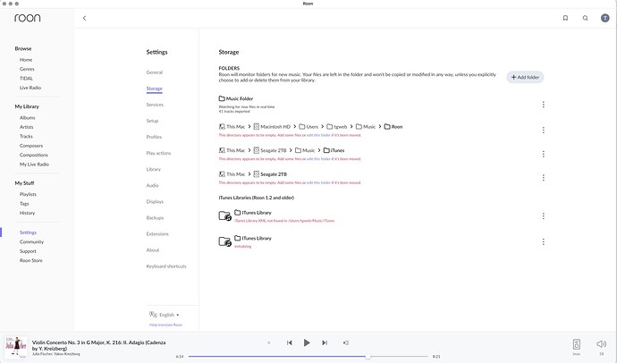
Task: Open Playlists under My Stuff
Action: [28, 194]
